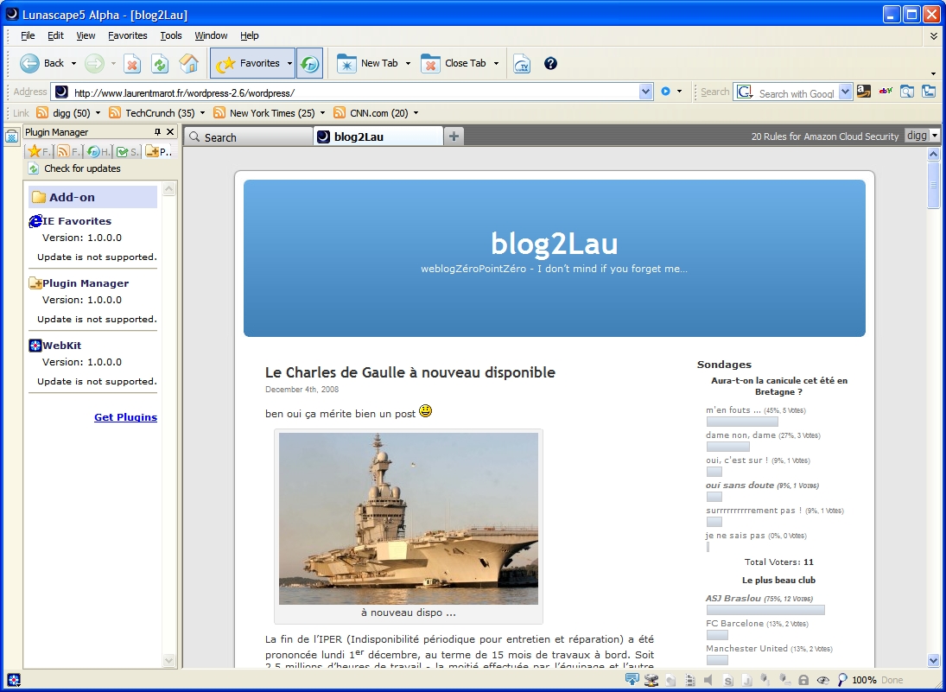Toggle the History sidebar button in toolbar
This screenshot has height=692, width=946.
tap(309, 63)
